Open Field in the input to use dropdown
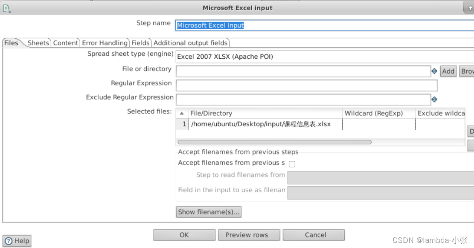 [x=381, y=193]
